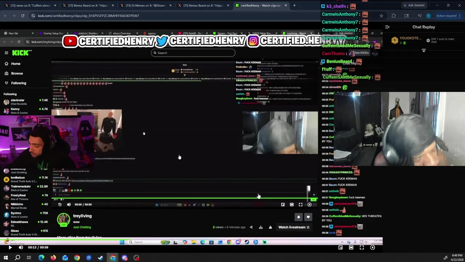Viewport: 465px width, 262px height.
Task: Open the Kick hamburger sidebar menu
Action: [x=6, y=53]
